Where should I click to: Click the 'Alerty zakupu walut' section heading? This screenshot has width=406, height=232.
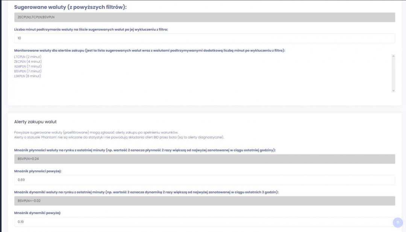[35, 122]
